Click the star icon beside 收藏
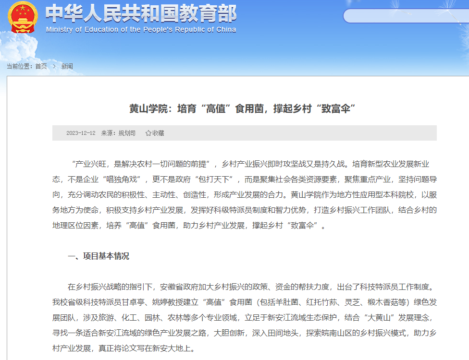 pyautogui.click(x=148, y=133)
